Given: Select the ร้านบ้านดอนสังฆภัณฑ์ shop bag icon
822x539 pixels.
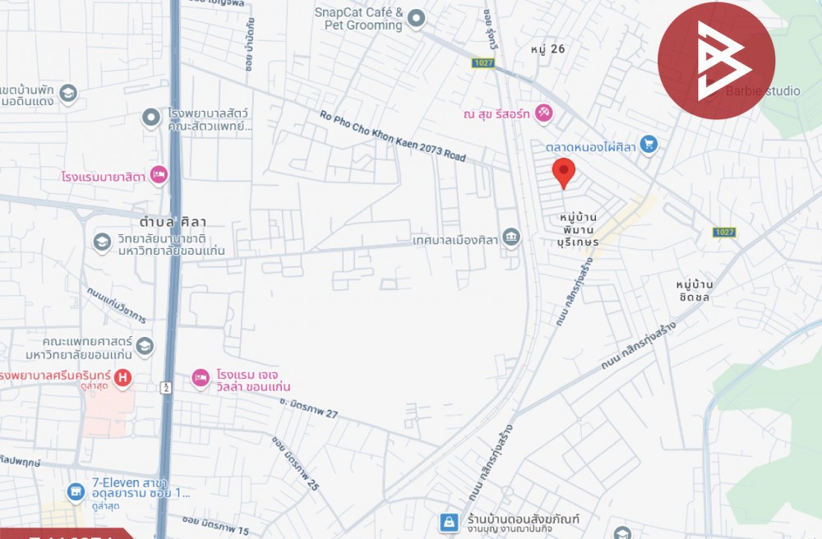Looking at the screenshot, I should point(449,523).
